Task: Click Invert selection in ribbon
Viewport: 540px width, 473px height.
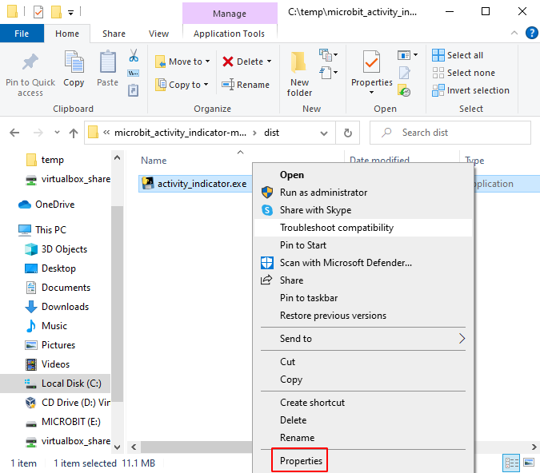Action: click(x=478, y=90)
